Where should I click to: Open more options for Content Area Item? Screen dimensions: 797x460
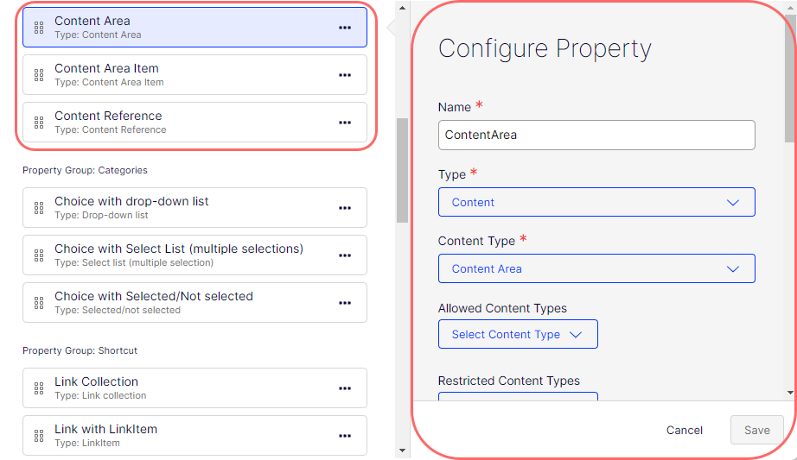345,75
